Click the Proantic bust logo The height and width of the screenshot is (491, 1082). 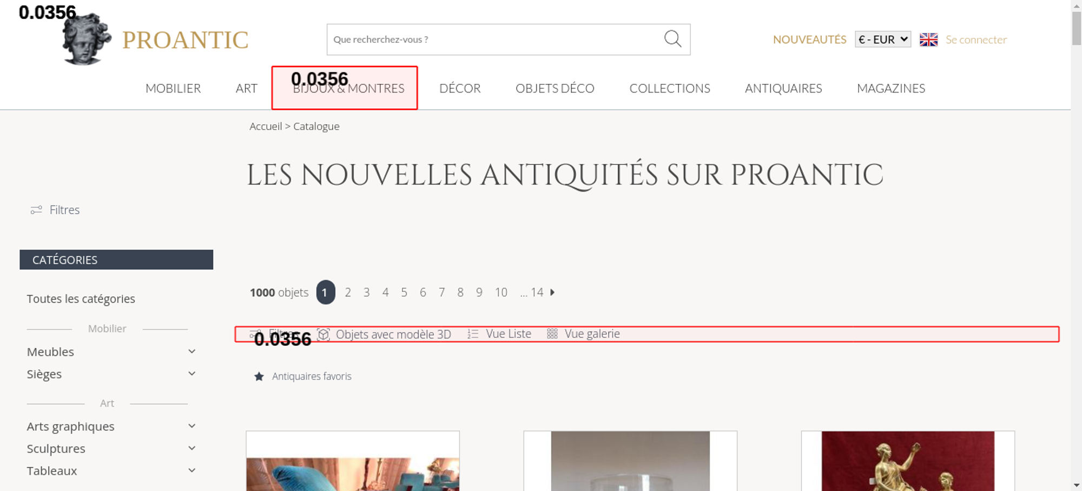click(x=87, y=40)
